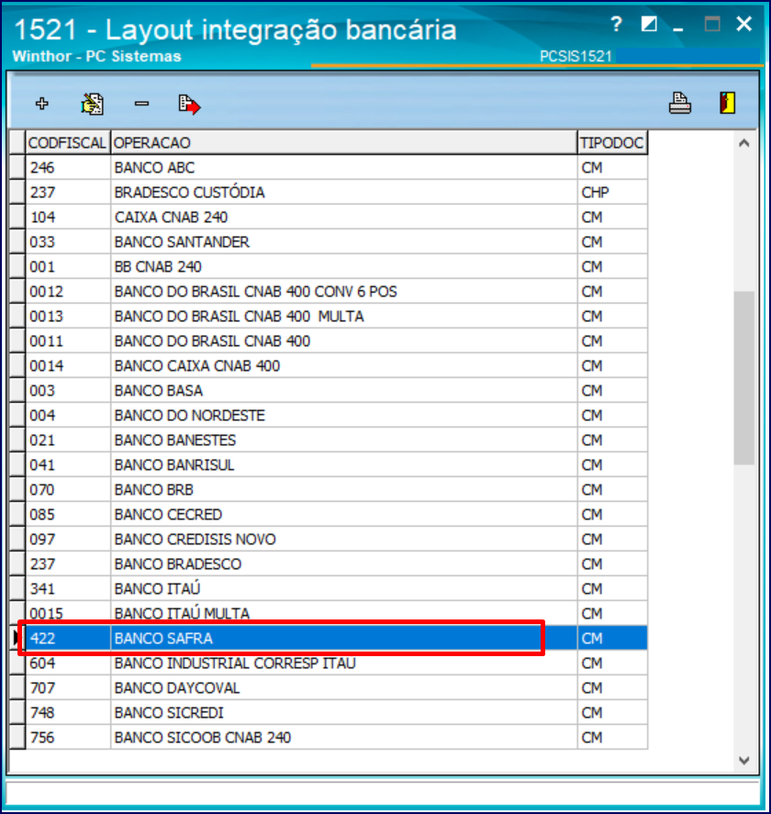Select the BANCO CREDISIS NOVO row
Image resolution: width=771 pixels, height=814 pixels.
tap(337, 540)
